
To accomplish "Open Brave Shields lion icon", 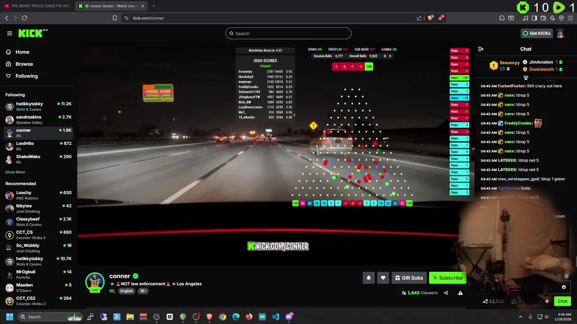I will tap(430, 18).
